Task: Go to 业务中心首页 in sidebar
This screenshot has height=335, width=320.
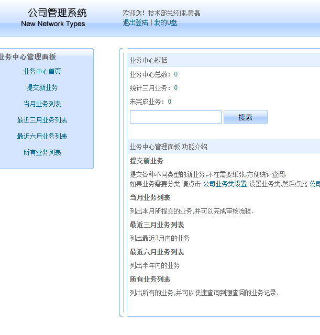Action: coord(42,71)
